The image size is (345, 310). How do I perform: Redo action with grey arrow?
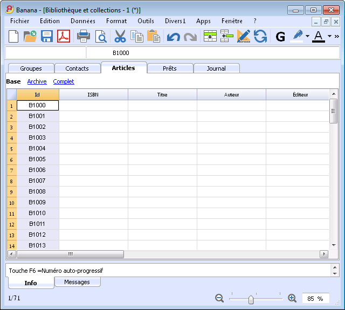point(190,37)
